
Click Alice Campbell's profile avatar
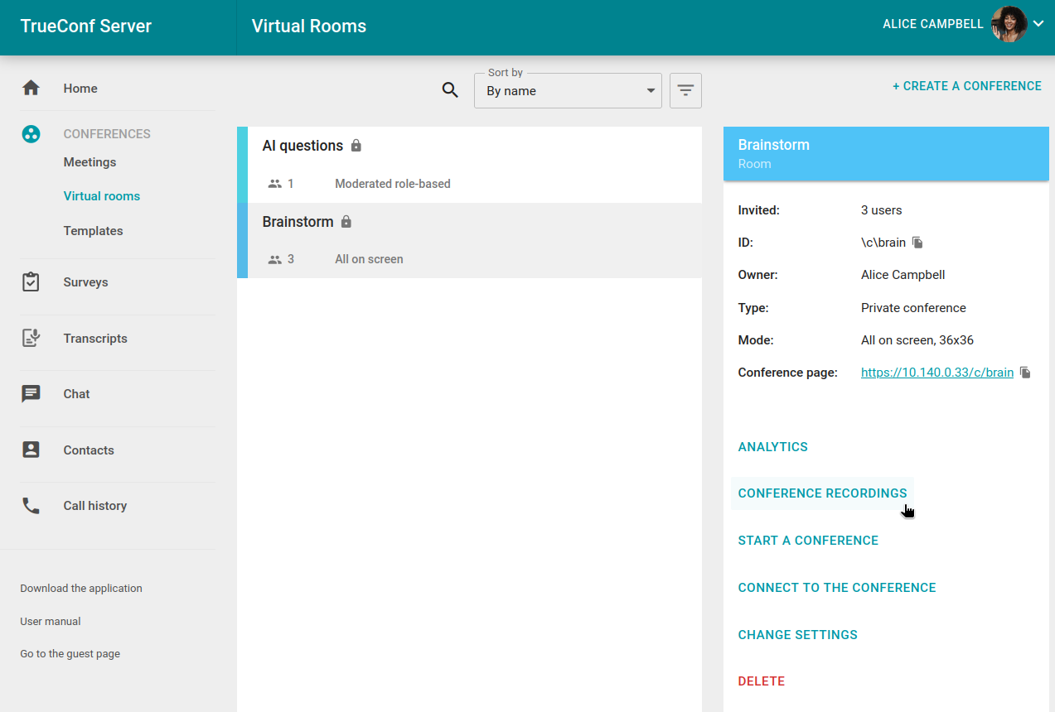pos(1009,24)
